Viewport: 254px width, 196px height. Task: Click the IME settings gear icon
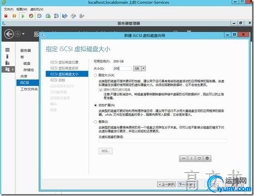click(207, 158)
